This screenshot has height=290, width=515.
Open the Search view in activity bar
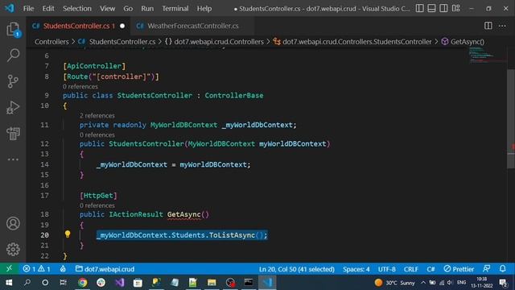13,55
